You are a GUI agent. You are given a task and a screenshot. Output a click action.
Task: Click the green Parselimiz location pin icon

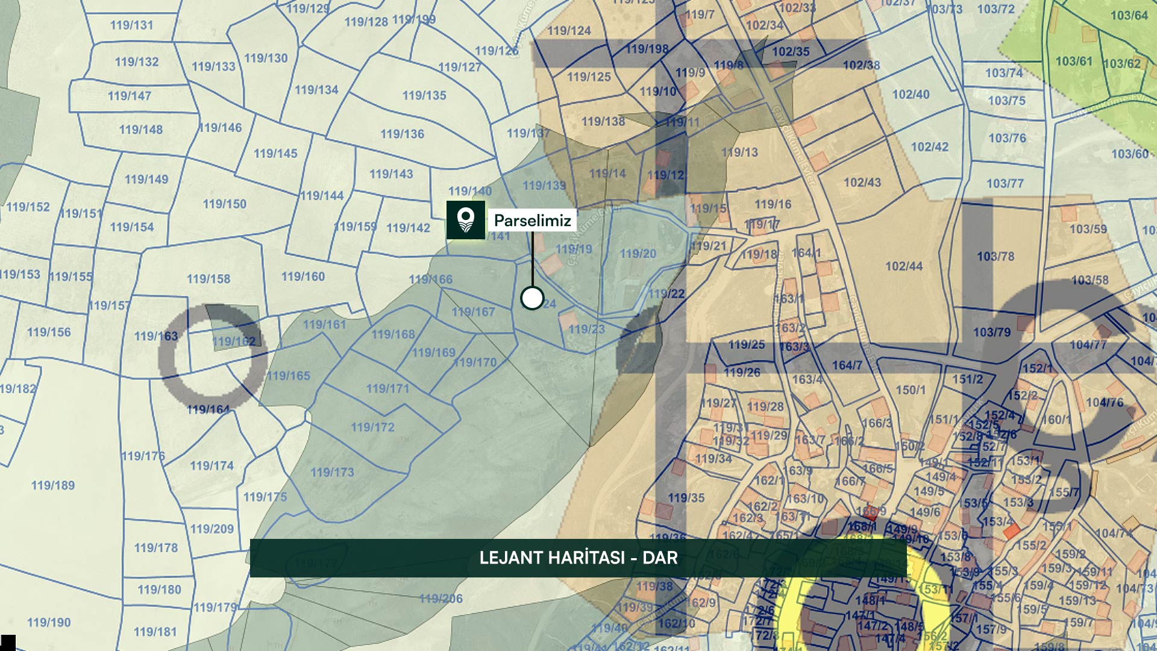(465, 220)
